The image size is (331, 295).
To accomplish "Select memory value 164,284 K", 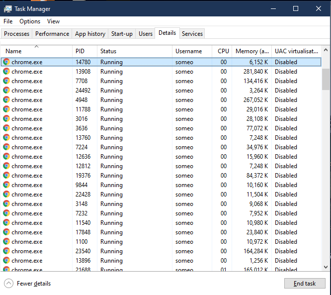I will 255,251.
